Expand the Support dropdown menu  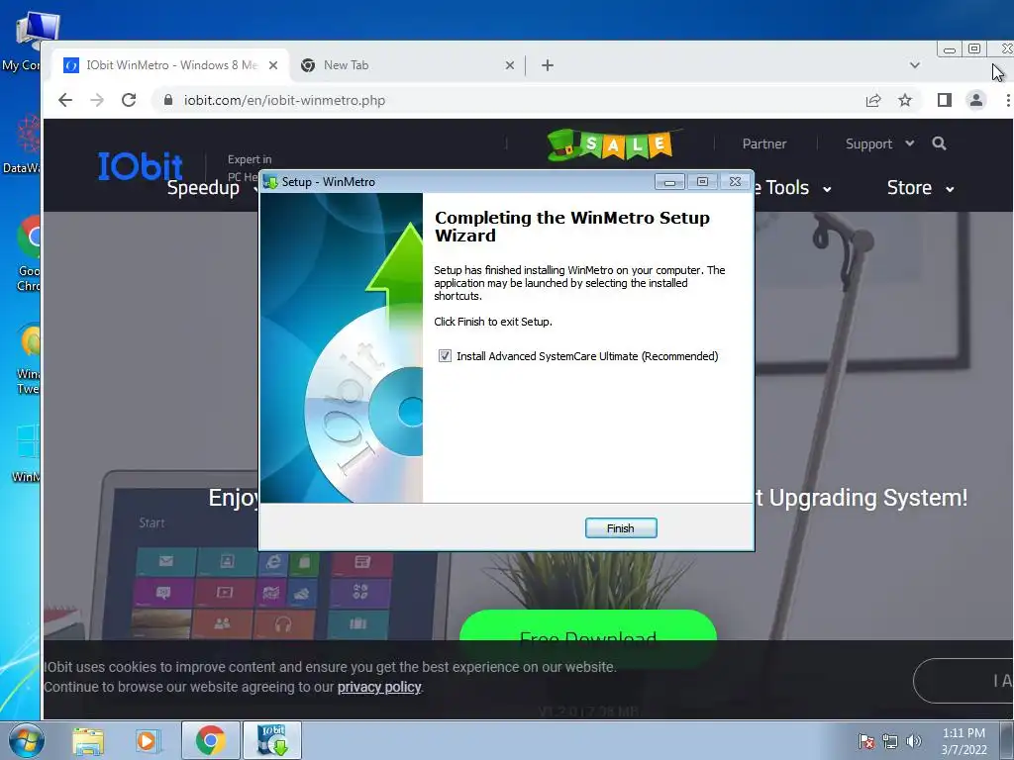879,144
